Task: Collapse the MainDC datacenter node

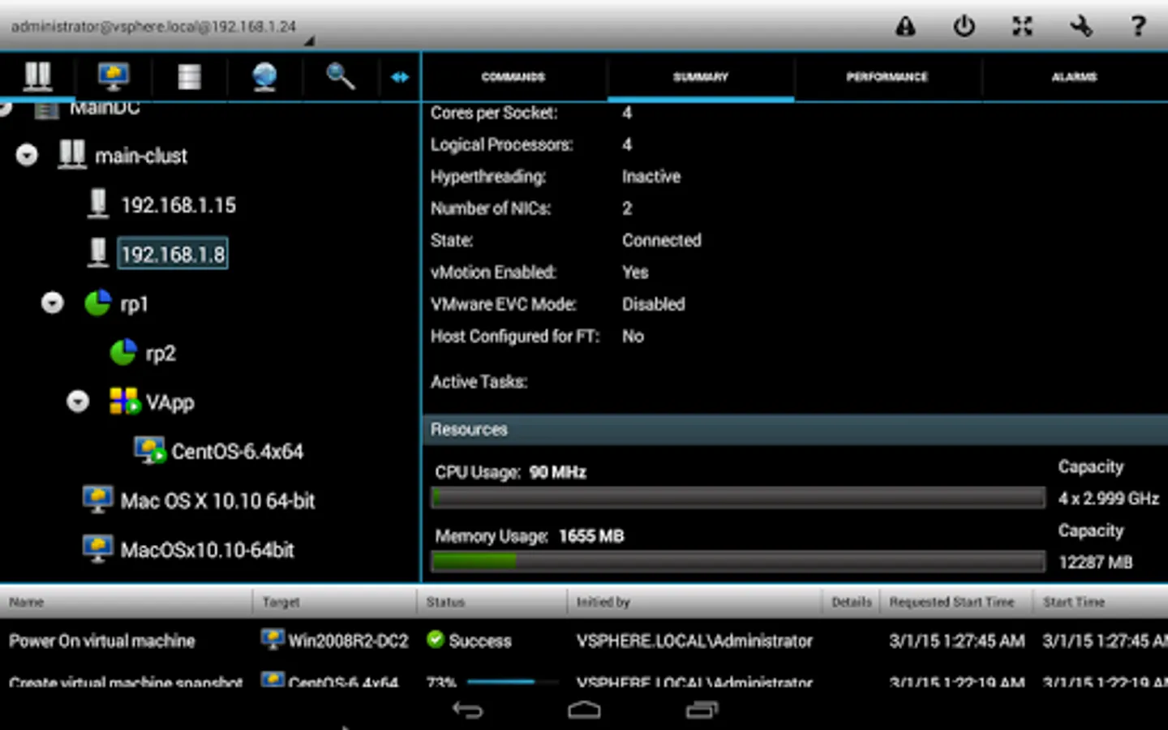Action: pos(6,109)
